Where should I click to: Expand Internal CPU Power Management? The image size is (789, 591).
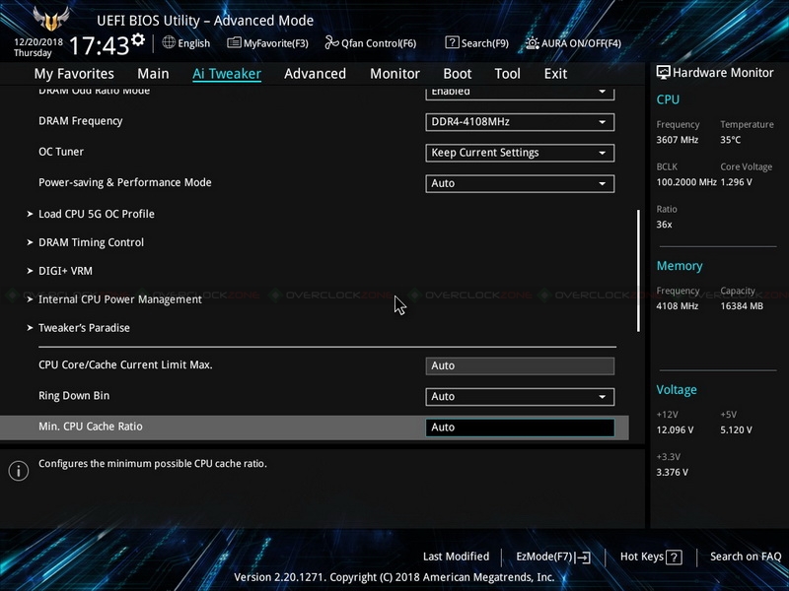pyautogui.click(x=119, y=299)
